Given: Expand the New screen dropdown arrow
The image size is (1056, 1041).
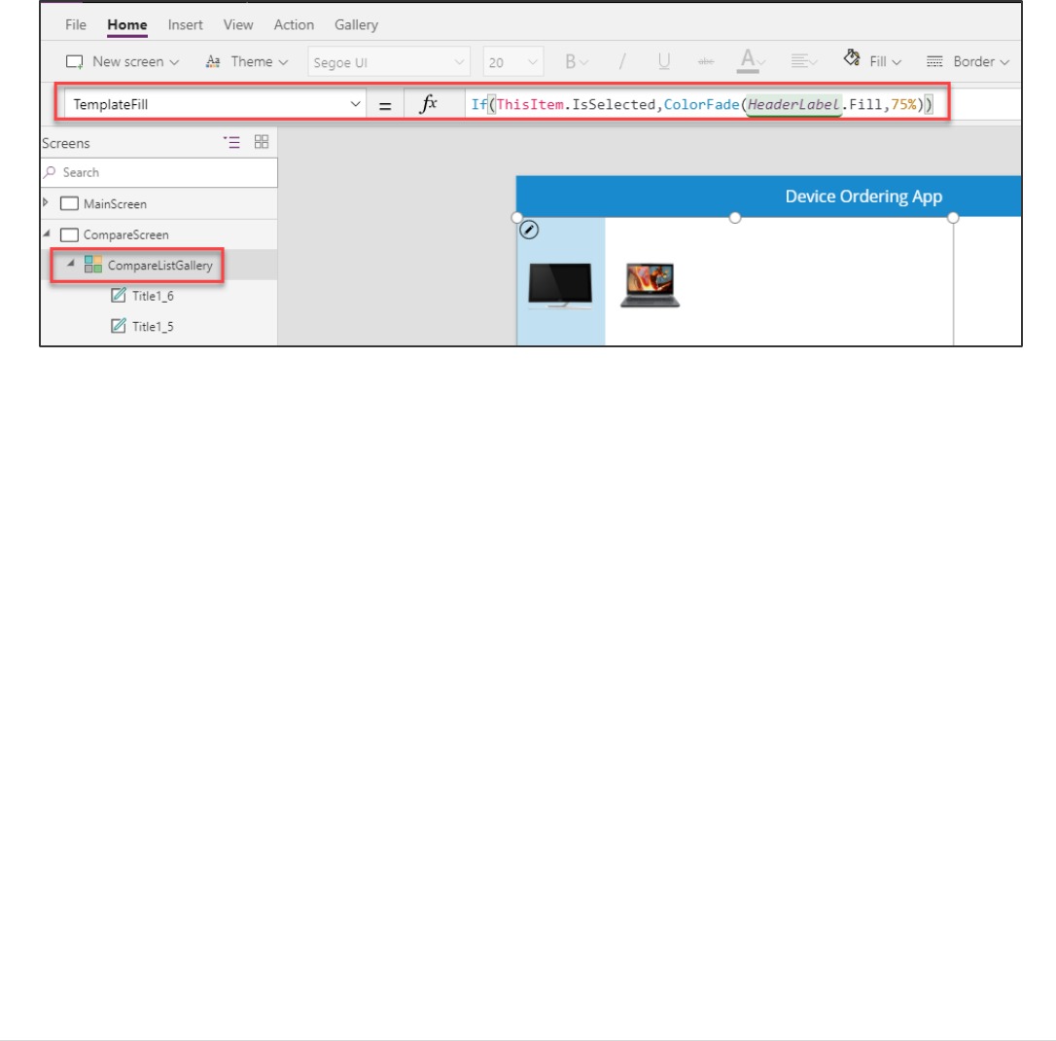Looking at the screenshot, I should pos(174,62).
